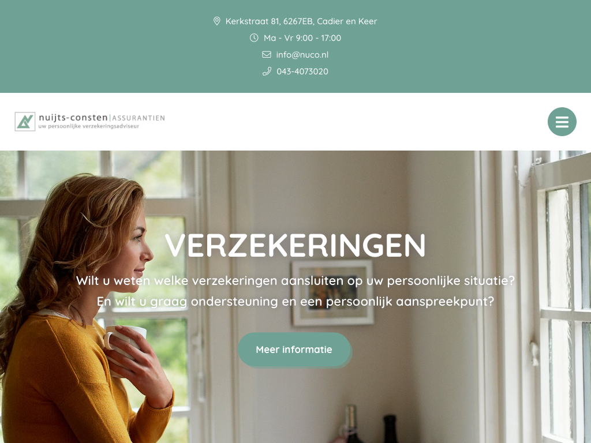This screenshot has width=591, height=443.
Task: Select the Kerkstraat 81 address text
Action: click(301, 21)
